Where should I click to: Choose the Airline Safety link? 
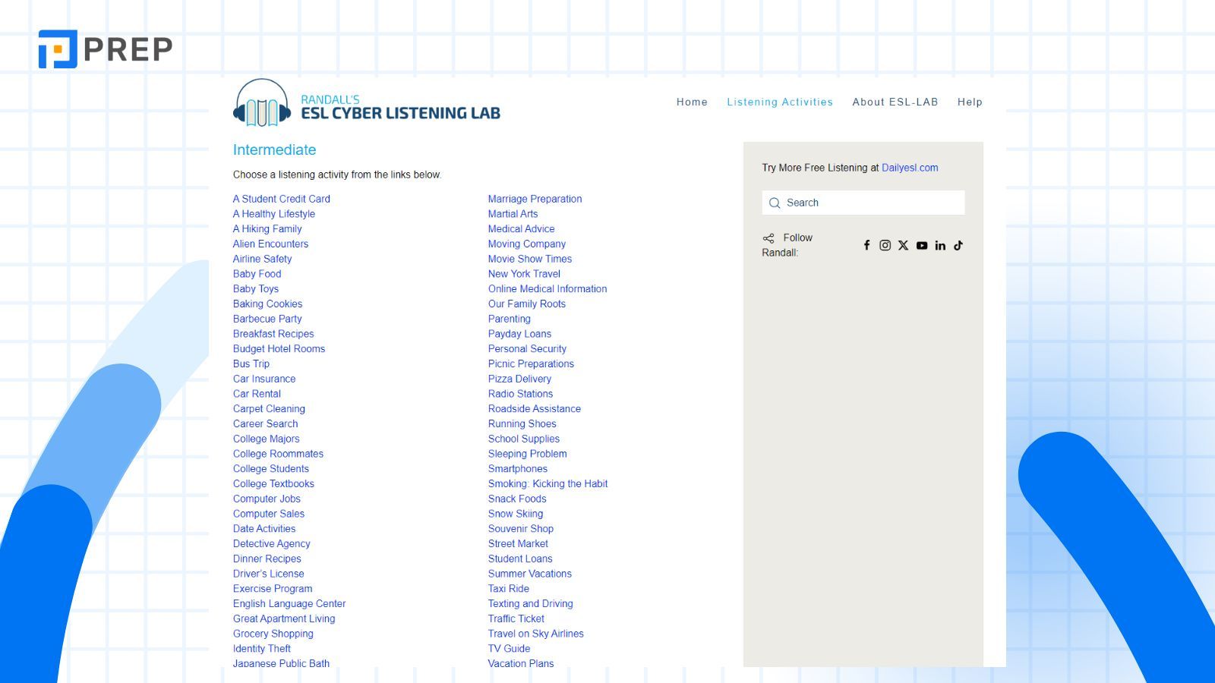click(x=262, y=259)
